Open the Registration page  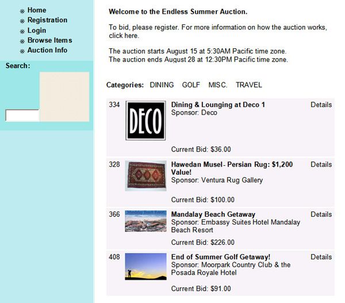point(47,20)
